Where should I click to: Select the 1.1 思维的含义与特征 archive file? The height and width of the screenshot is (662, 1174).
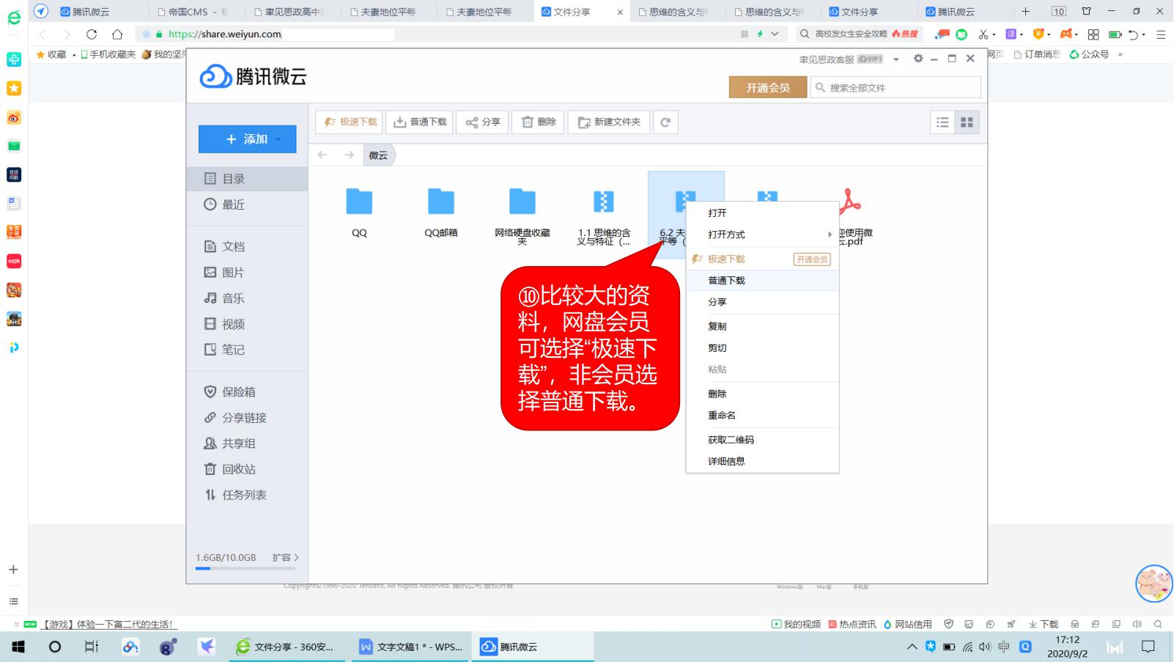603,216
